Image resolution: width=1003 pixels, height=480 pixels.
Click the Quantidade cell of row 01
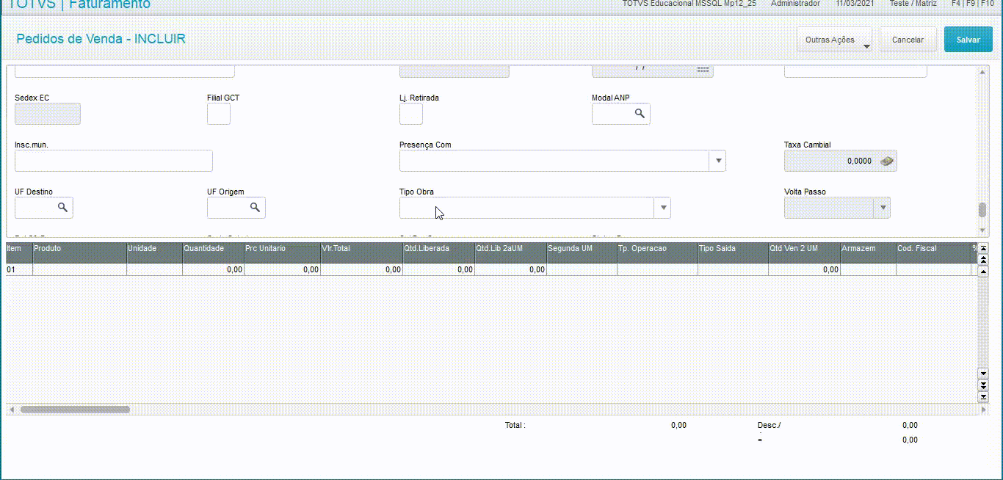pos(214,269)
